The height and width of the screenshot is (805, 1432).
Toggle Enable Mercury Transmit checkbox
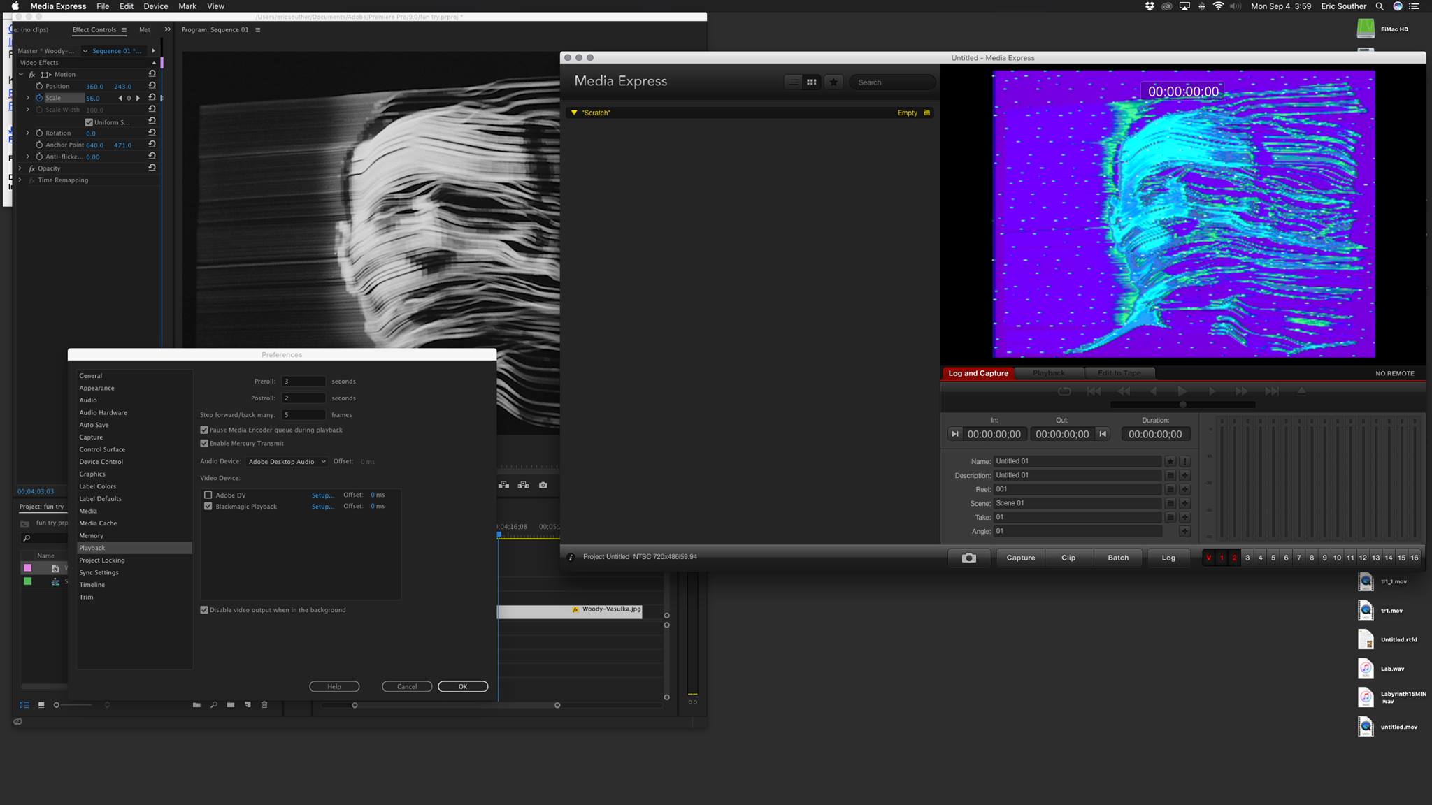(x=204, y=443)
